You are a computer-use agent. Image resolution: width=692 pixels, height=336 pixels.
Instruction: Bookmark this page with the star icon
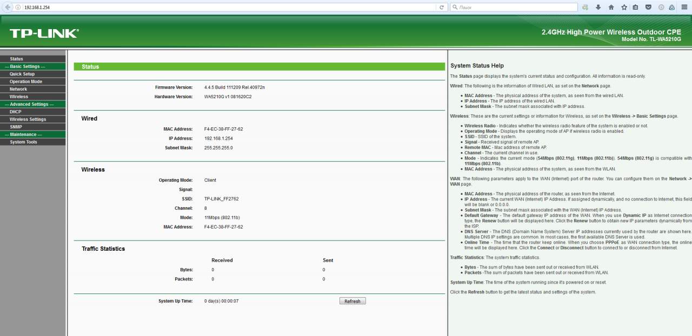click(623, 7)
